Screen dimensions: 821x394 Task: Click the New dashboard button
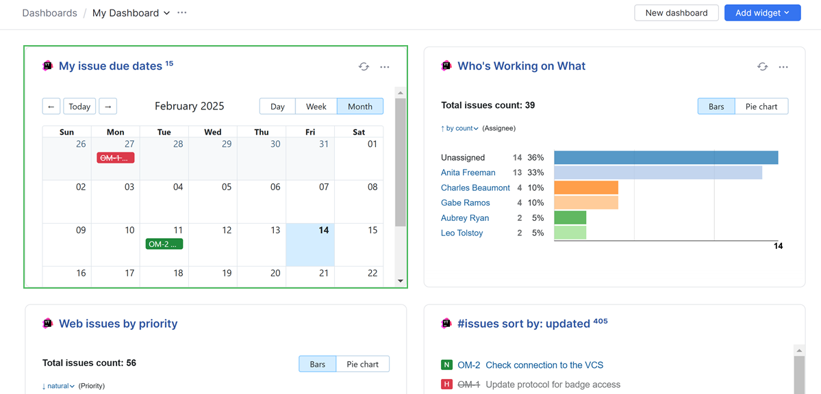[x=676, y=12]
